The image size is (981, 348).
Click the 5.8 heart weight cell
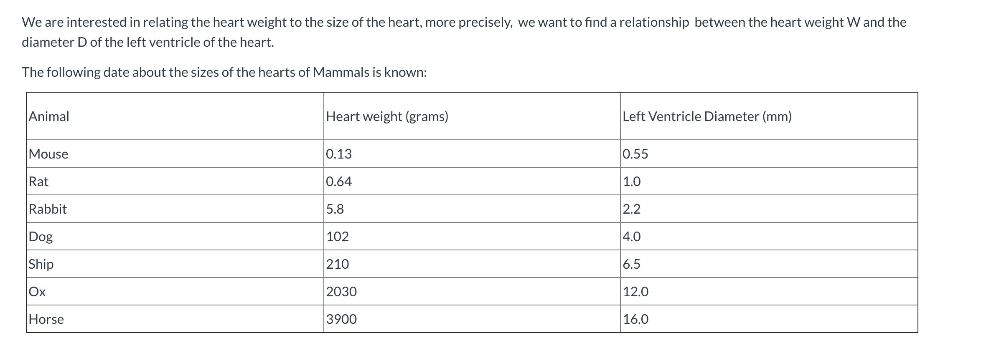tap(335, 209)
